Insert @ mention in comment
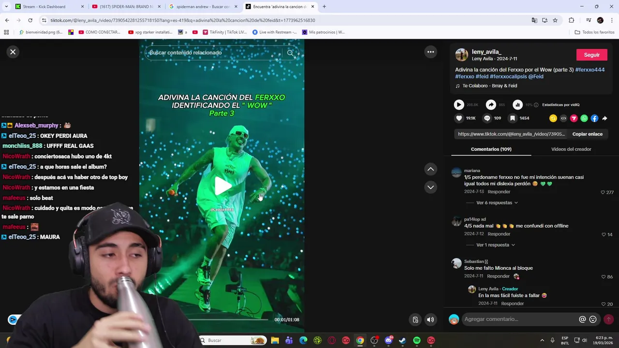Viewport: 619px width, 348px height. 582,319
